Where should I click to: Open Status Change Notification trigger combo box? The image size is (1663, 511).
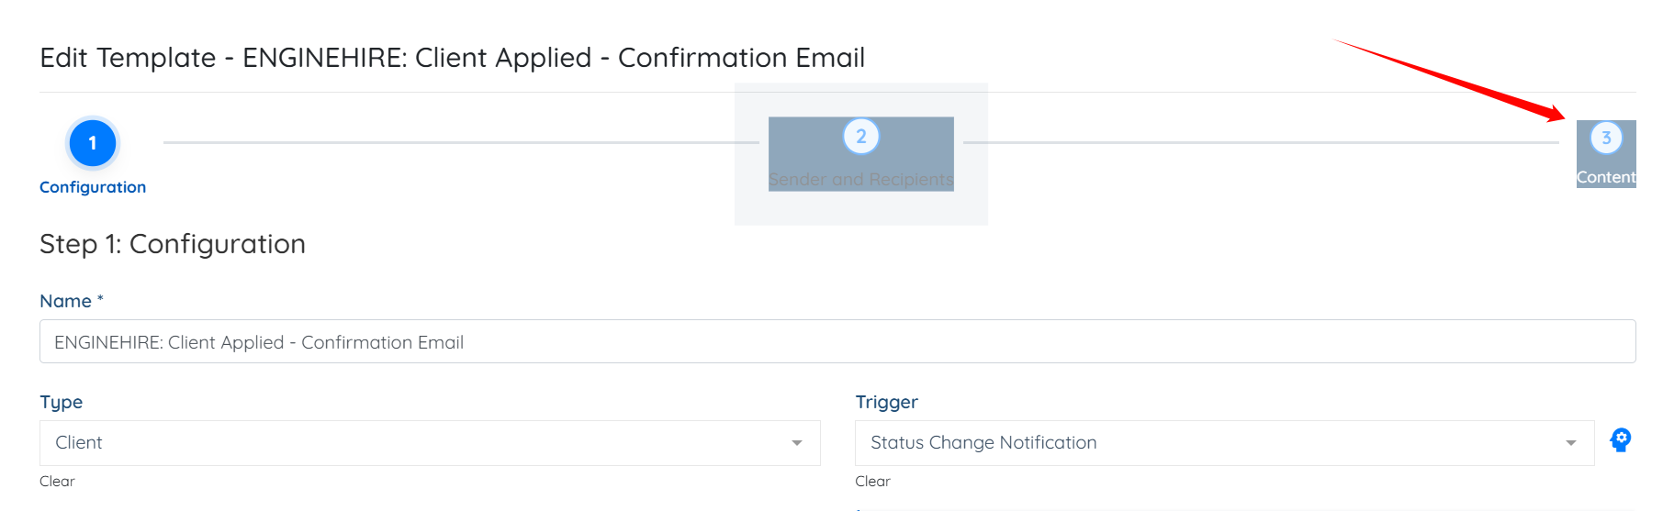1212,443
